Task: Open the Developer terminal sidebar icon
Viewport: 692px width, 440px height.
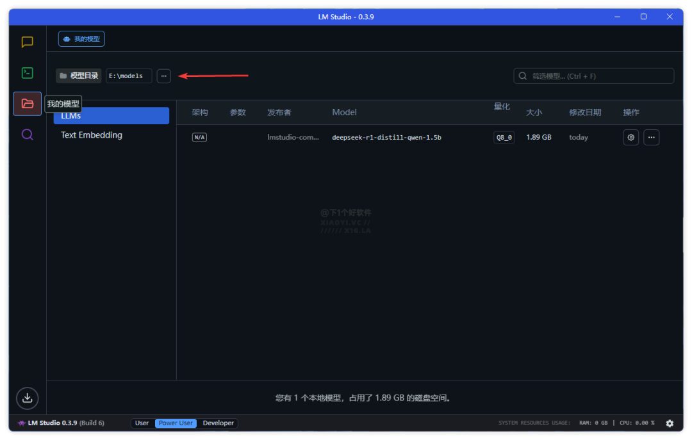Action: pyautogui.click(x=27, y=73)
